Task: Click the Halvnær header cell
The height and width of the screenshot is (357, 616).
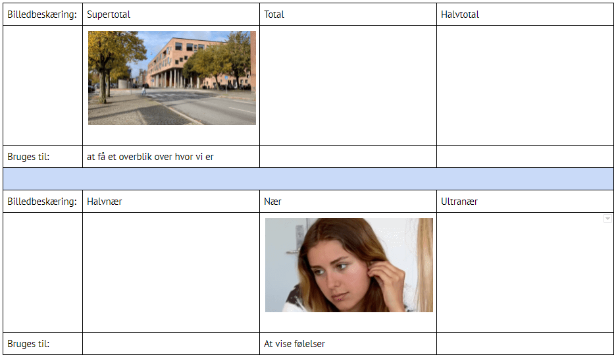Action: tap(170, 202)
